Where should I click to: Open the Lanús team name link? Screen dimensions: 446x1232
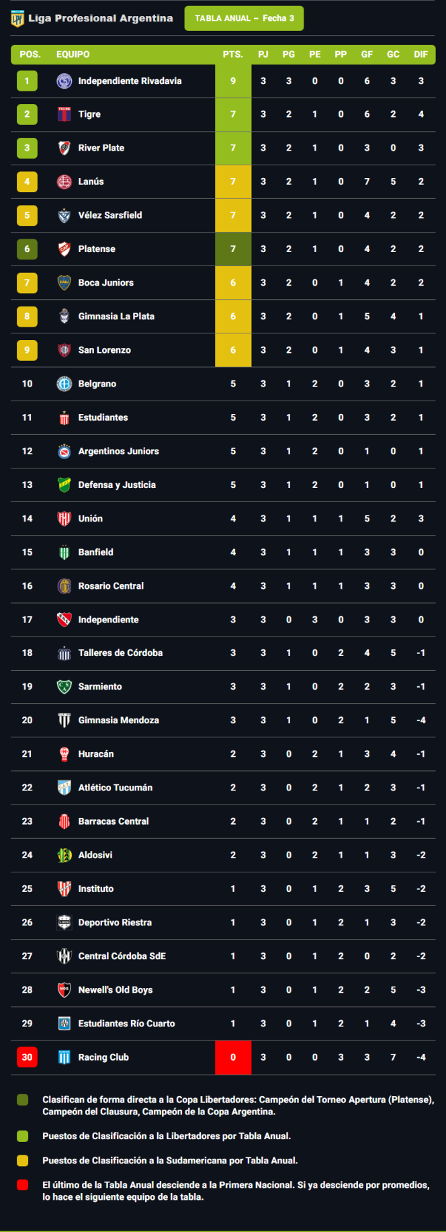(x=91, y=181)
